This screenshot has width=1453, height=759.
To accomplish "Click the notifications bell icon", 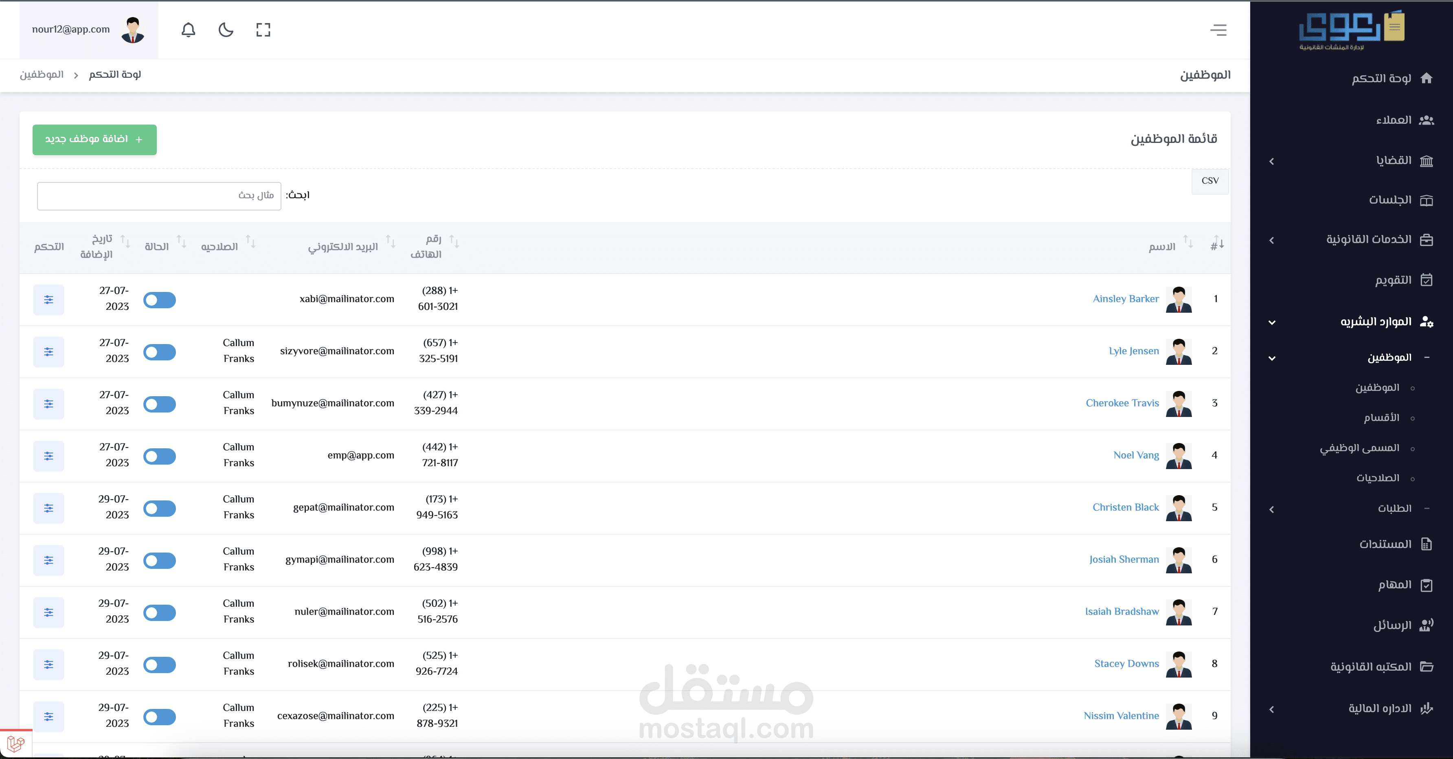I will 189,29.
